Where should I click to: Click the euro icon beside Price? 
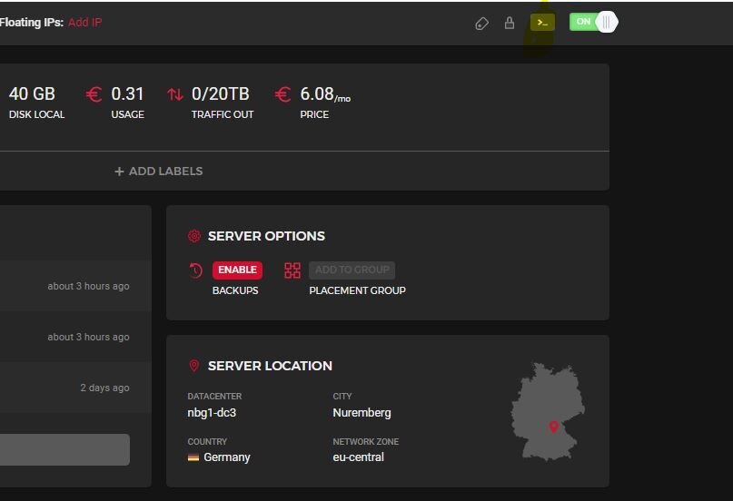click(x=282, y=94)
